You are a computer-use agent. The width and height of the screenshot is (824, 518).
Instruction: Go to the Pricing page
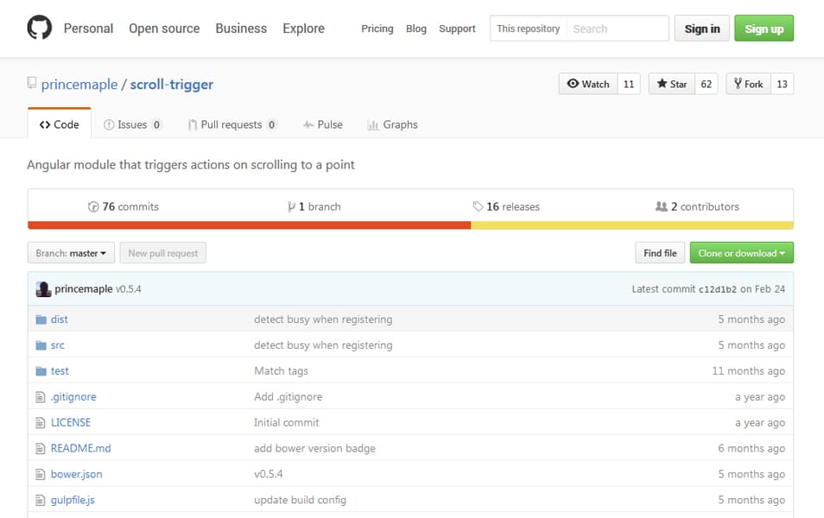point(377,28)
